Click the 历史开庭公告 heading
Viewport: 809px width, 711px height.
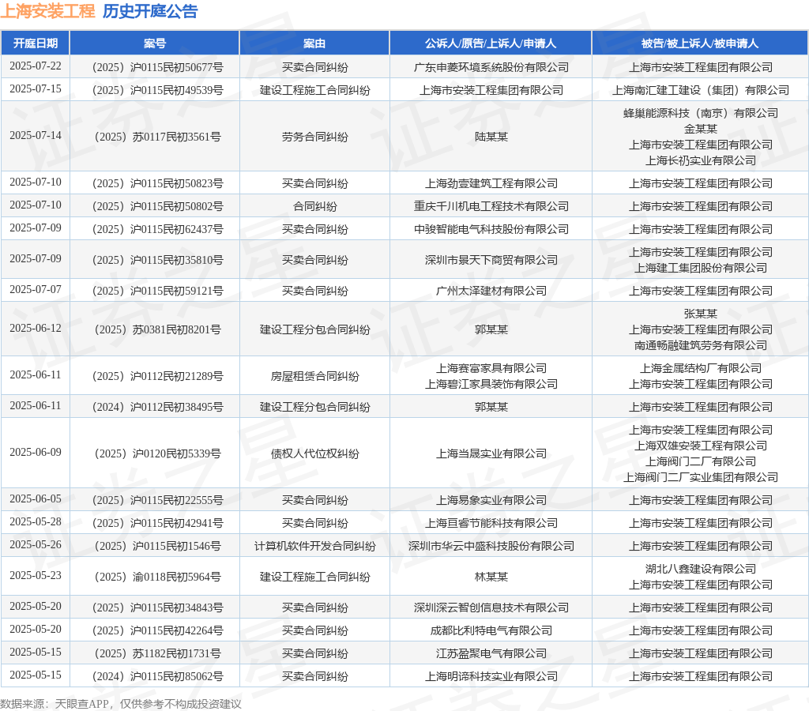150,11
